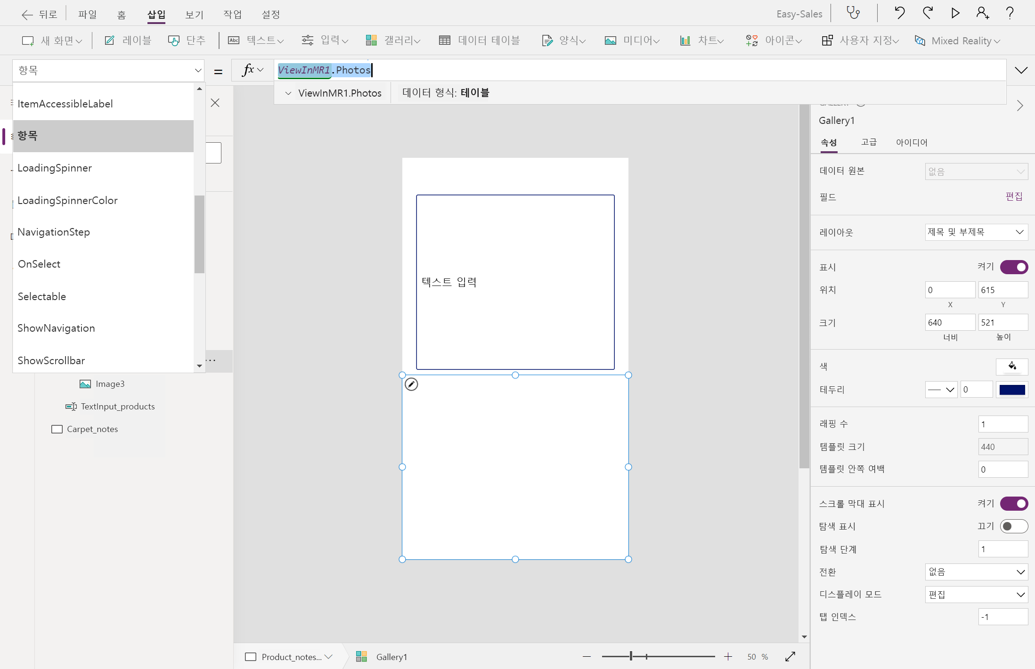Click the share user icon
Image resolution: width=1035 pixels, height=669 pixels.
(x=982, y=13)
